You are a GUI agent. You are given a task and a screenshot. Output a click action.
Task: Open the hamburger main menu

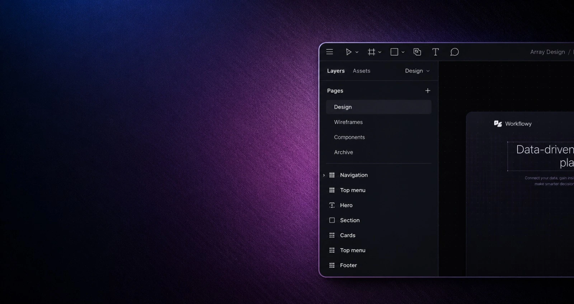point(329,52)
